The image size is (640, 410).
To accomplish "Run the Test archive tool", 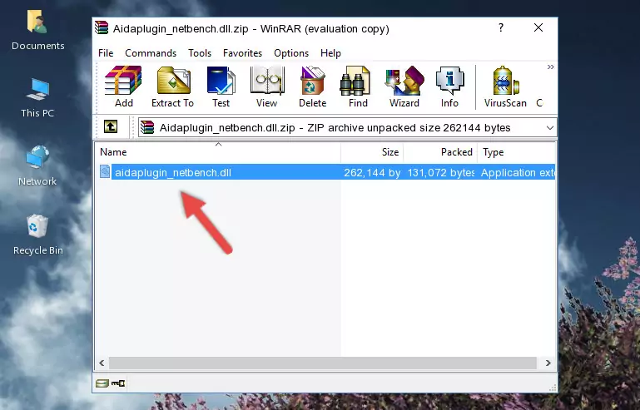I will tap(221, 86).
